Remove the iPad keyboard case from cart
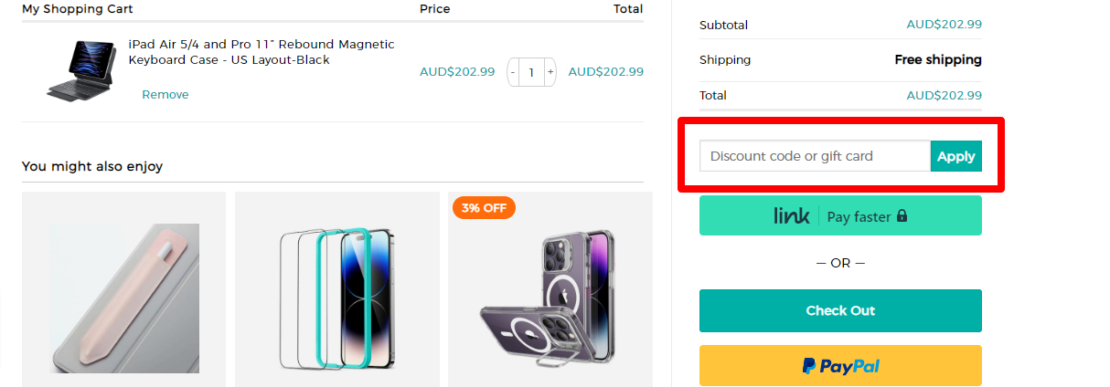 pos(165,95)
